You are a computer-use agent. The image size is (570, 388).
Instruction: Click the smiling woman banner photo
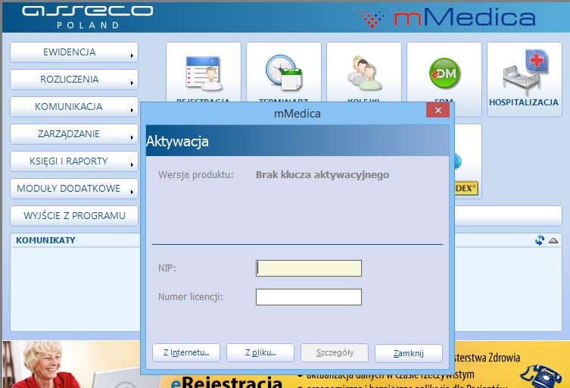click(x=45, y=365)
